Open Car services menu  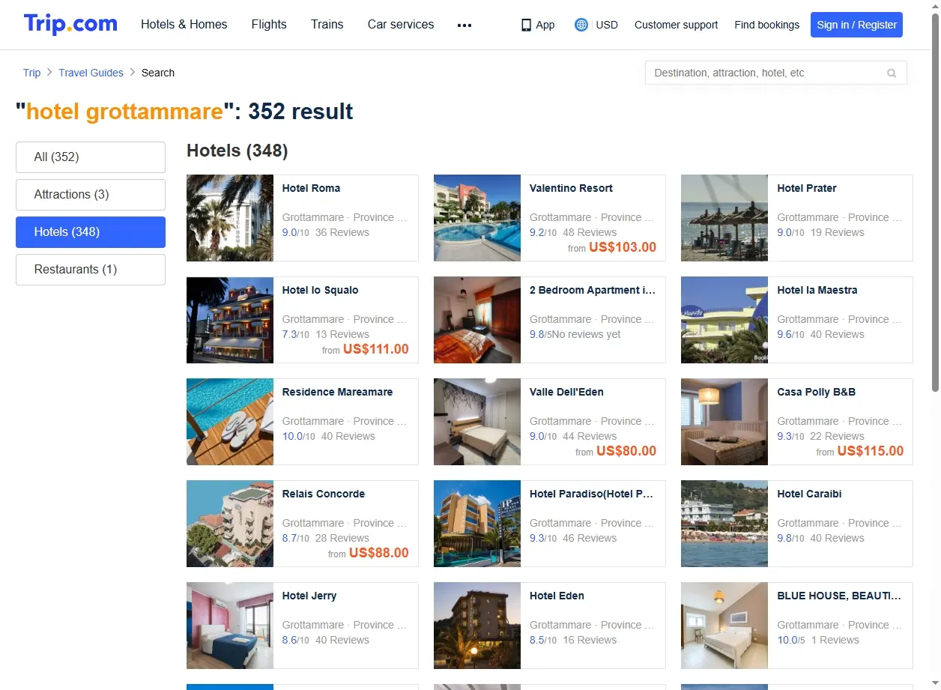tap(401, 24)
